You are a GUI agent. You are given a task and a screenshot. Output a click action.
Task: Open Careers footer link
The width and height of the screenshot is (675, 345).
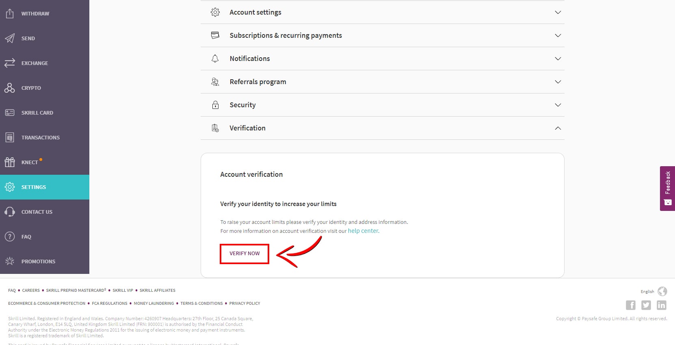click(x=31, y=291)
